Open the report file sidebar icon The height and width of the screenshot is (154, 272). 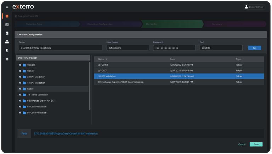click(x=7, y=51)
